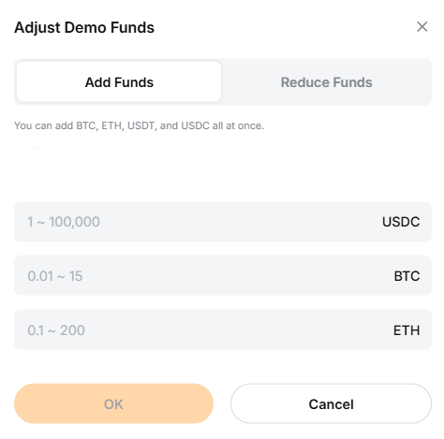
Task: Confirm with the OK button
Action: [113, 403]
